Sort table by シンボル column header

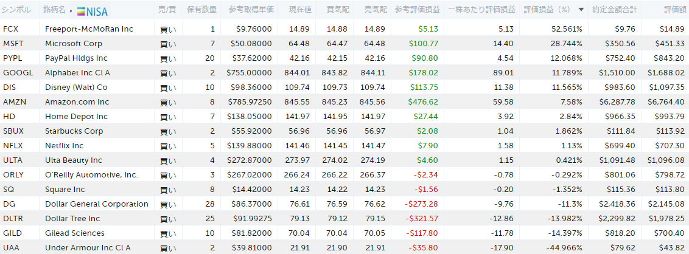[x=16, y=9]
